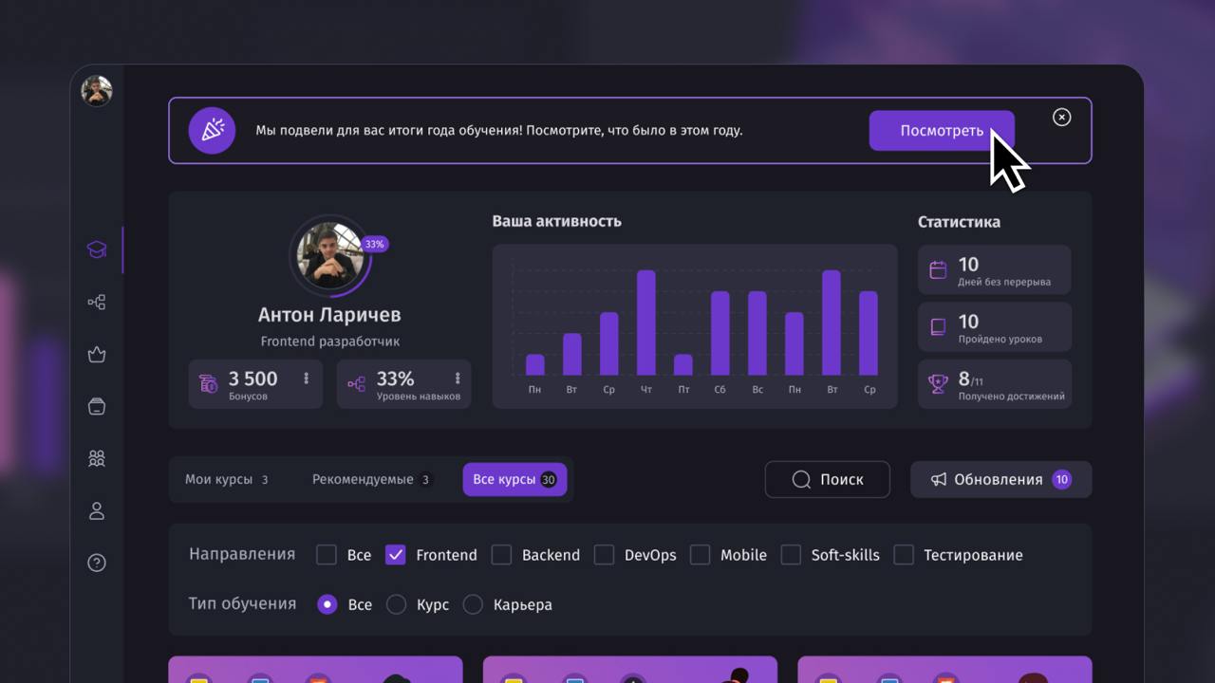Click the small avatar at sidebar top

tap(97, 91)
